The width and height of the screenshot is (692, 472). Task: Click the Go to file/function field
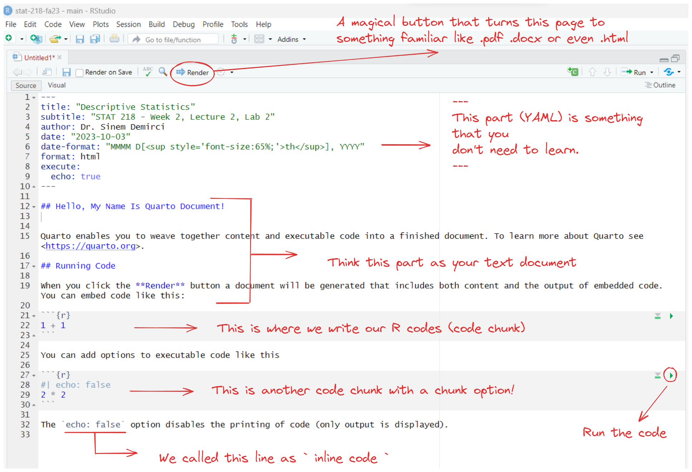pyautogui.click(x=173, y=40)
